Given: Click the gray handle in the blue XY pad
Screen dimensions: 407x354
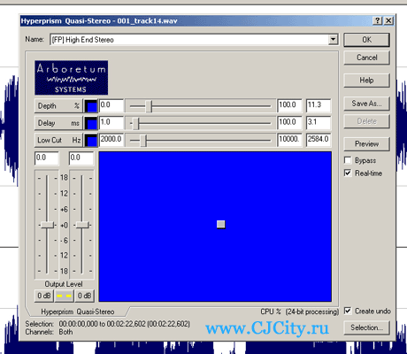Looking at the screenshot, I should (221, 225).
